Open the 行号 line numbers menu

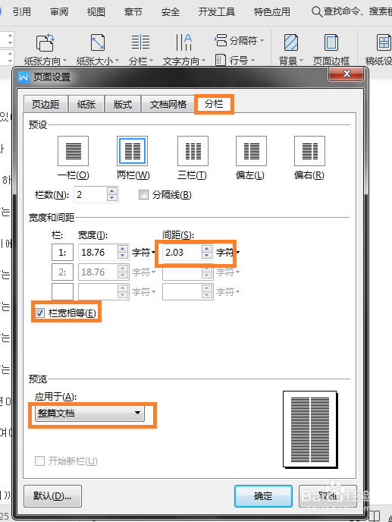pos(235,60)
